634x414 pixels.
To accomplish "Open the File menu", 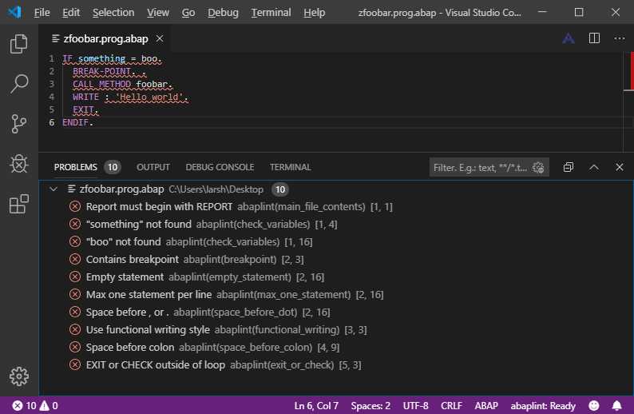I will [42, 13].
